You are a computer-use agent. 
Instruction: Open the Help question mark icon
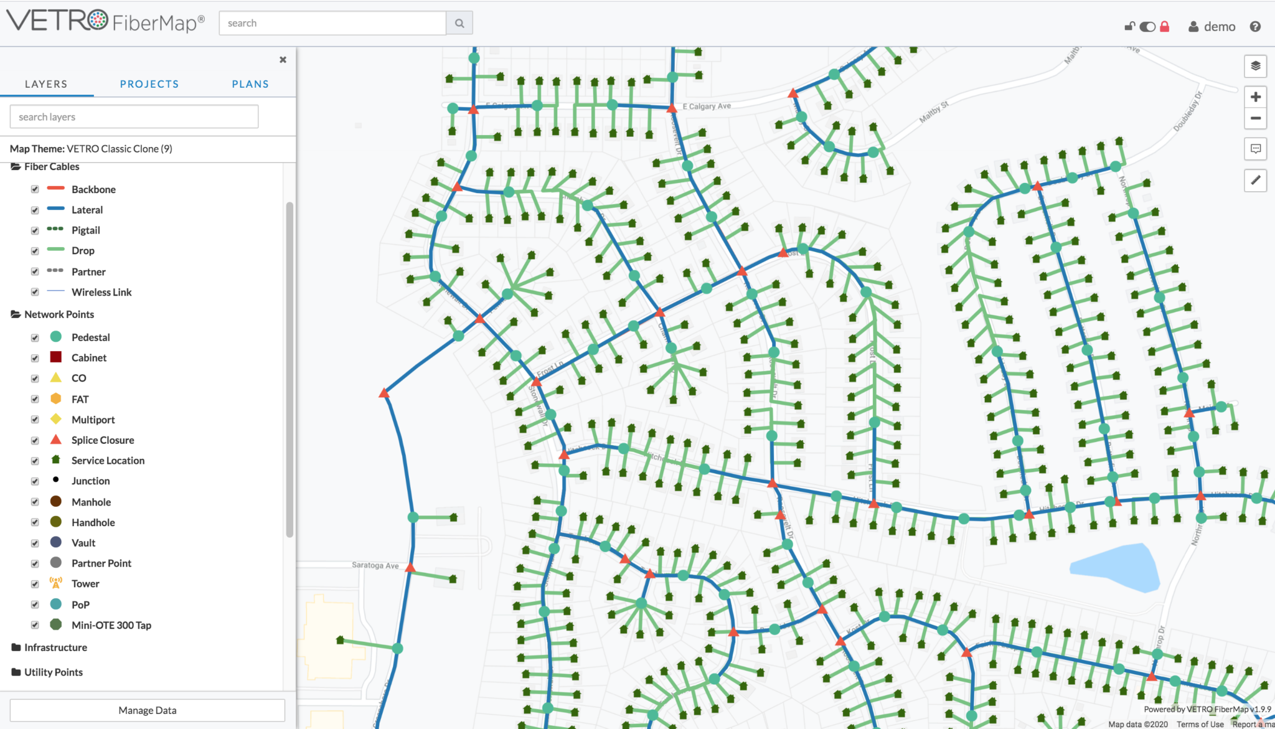1254,26
